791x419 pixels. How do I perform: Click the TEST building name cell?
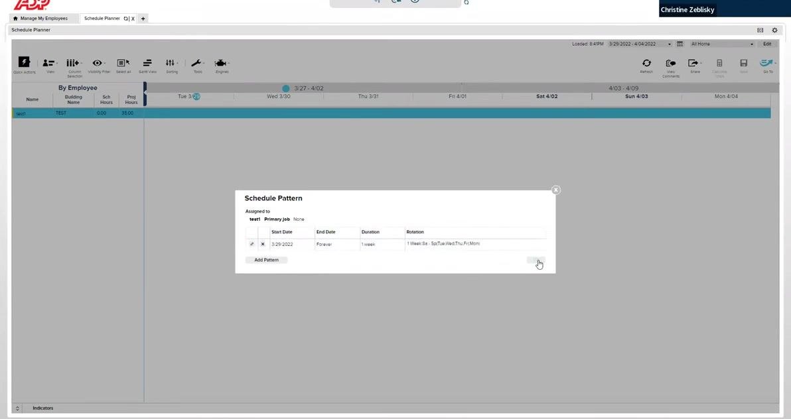61,113
